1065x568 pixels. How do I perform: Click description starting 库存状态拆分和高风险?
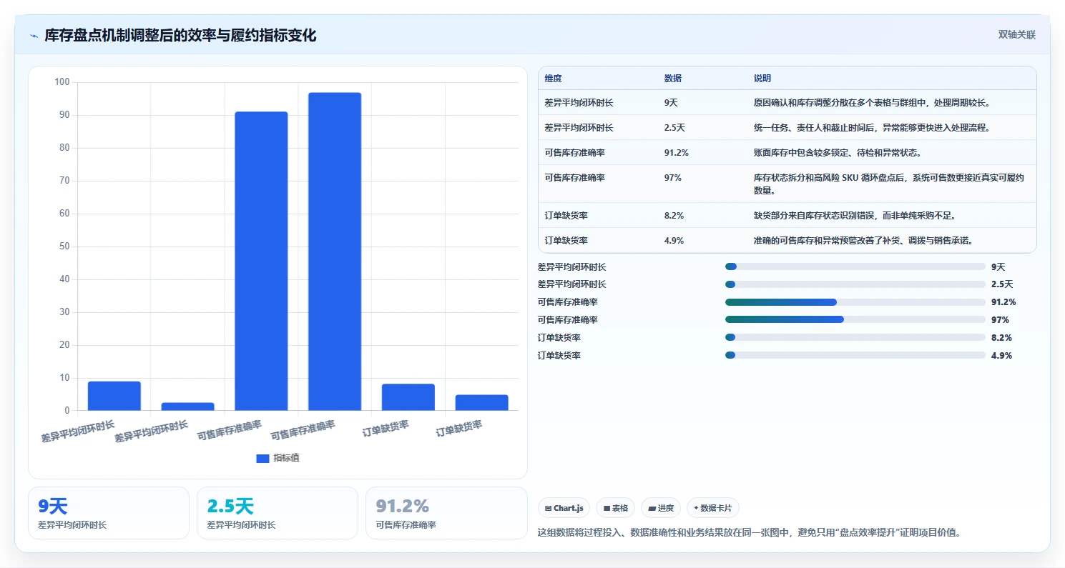[889, 184]
